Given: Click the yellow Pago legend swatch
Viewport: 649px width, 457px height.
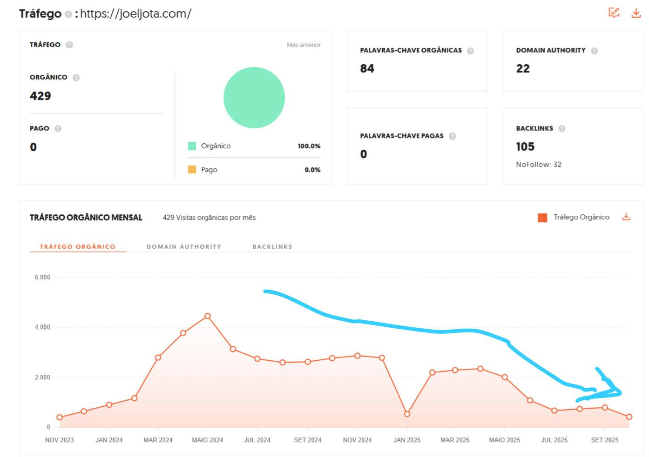Looking at the screenshot, I should tap(192, 170).
